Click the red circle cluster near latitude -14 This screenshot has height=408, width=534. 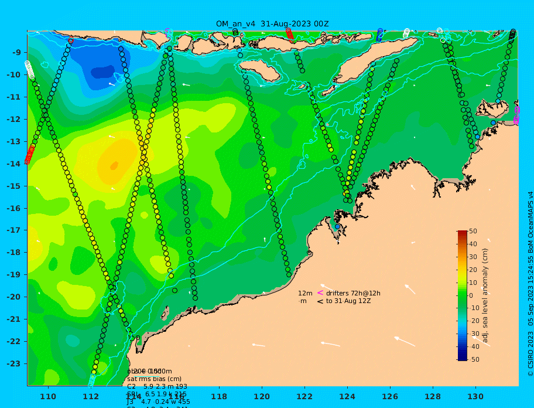[30, 155]
